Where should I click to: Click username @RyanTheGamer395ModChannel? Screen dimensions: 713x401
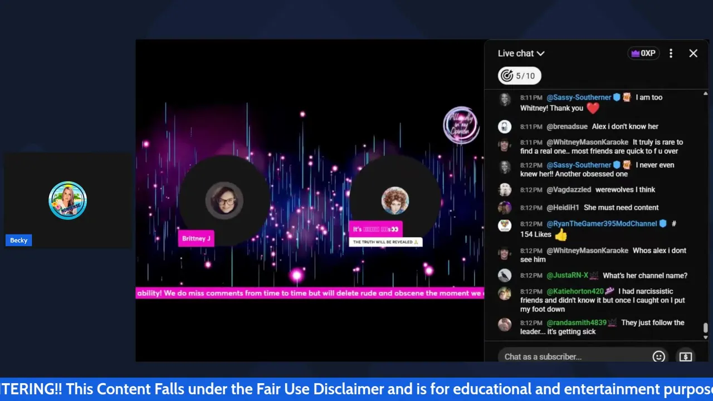[x=602, y=224]
